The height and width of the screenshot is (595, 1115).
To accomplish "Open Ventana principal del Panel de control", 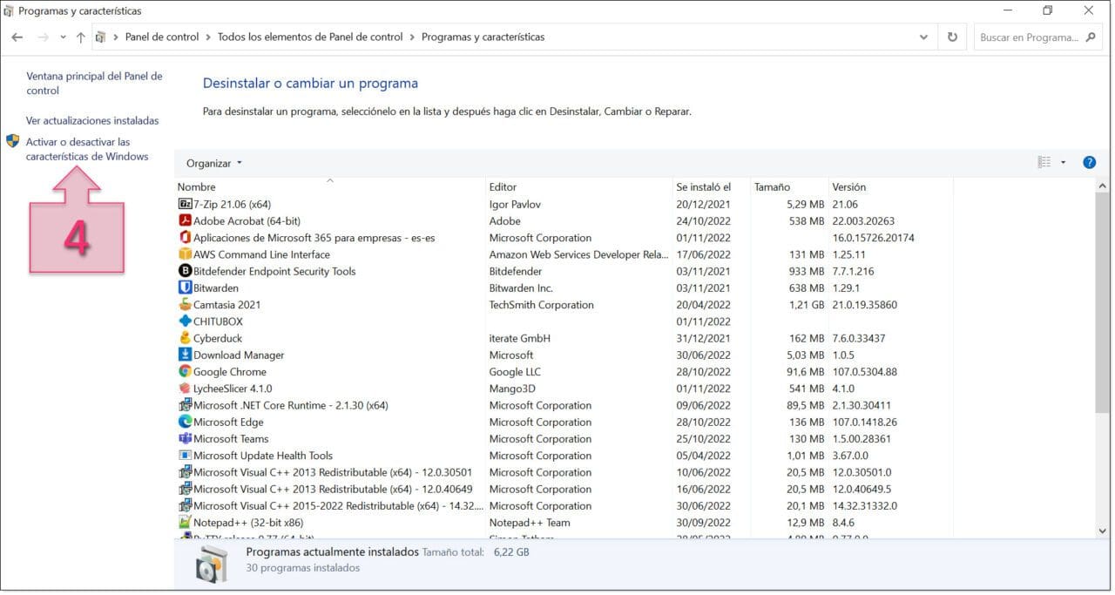I will pyautogui.click(x=94, y=84).
